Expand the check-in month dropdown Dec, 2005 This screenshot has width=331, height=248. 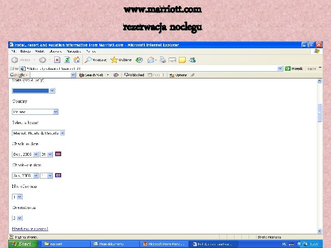(25, 154)
